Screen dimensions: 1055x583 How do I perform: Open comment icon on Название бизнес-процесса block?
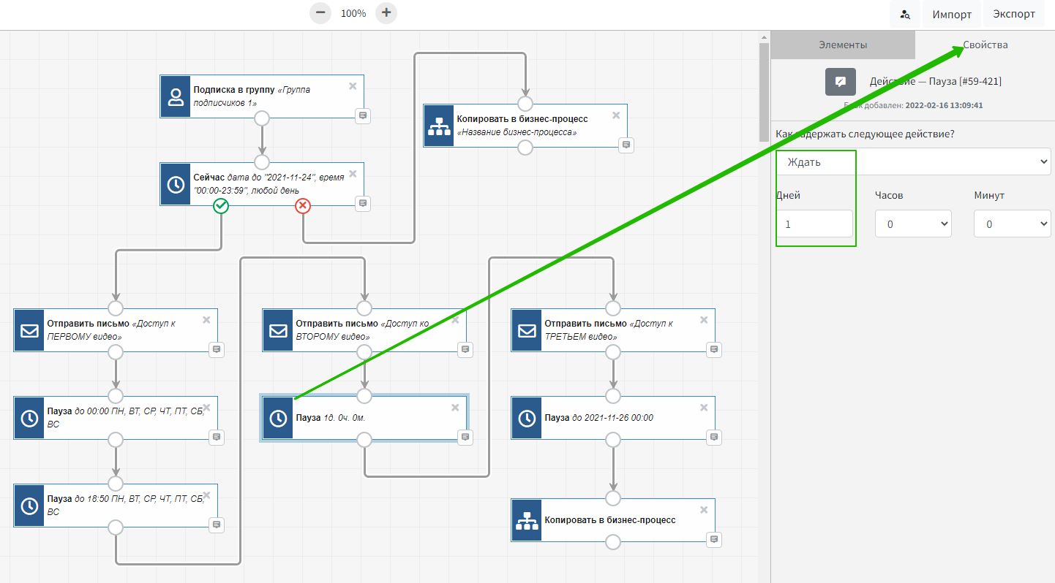click(x=626, y=145)
